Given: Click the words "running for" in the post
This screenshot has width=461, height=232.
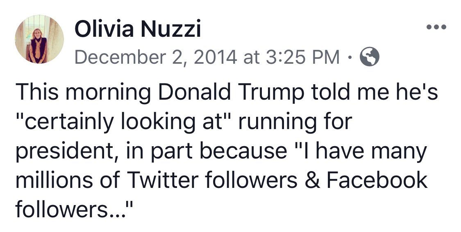Looking at the screenshot, I should tap(301, 123).
